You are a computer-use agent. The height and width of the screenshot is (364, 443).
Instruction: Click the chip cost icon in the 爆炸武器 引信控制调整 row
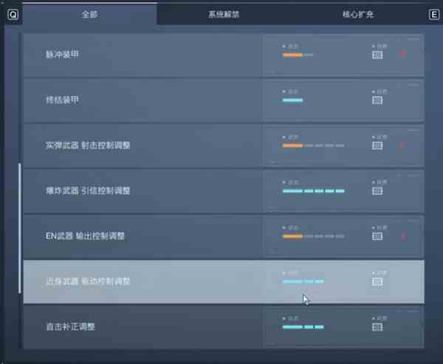point(377,191)
